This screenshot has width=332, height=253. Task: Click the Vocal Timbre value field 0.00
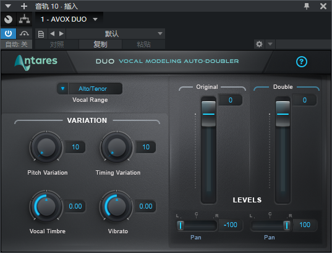click(x=75, y=206)
